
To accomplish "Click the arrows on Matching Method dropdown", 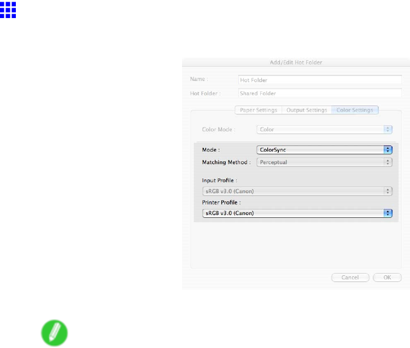I will pyautogui.click(x=388, y=162).
